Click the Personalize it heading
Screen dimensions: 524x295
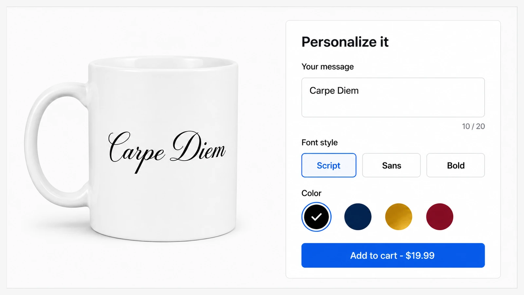pyautogui.click(x=345, y=42)
